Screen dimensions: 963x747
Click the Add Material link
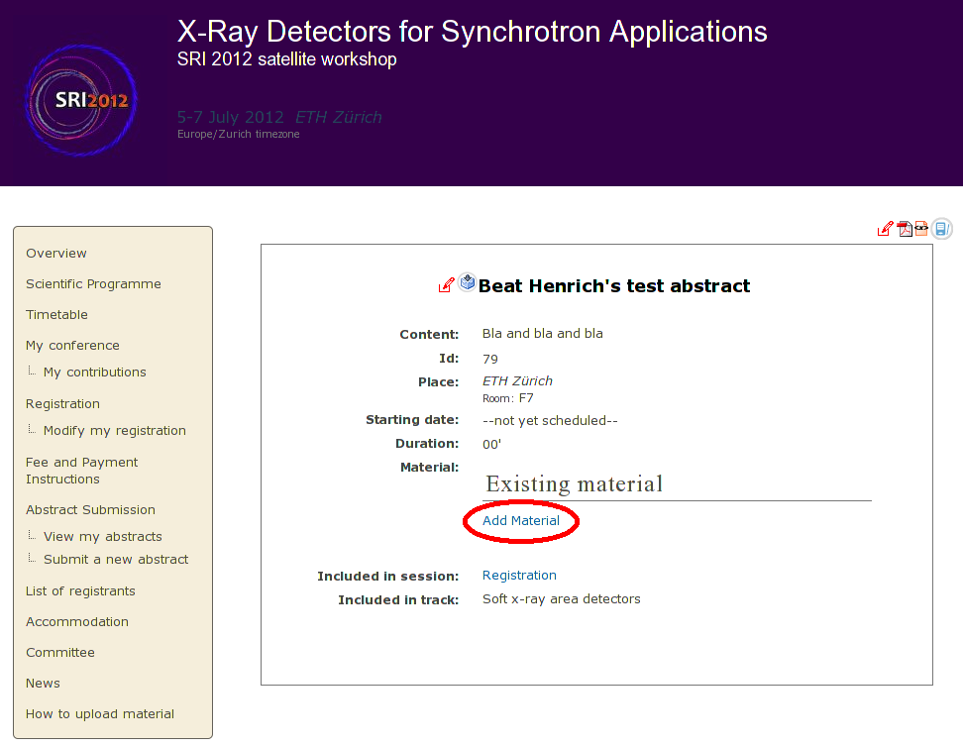[520, 521]
